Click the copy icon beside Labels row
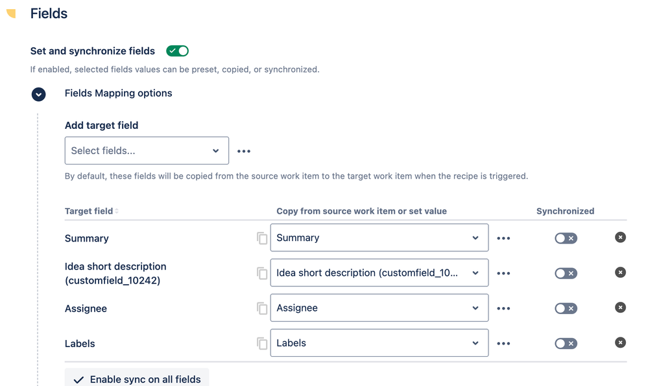This screenshot has width=648, height=386. [x=262, y=343]
